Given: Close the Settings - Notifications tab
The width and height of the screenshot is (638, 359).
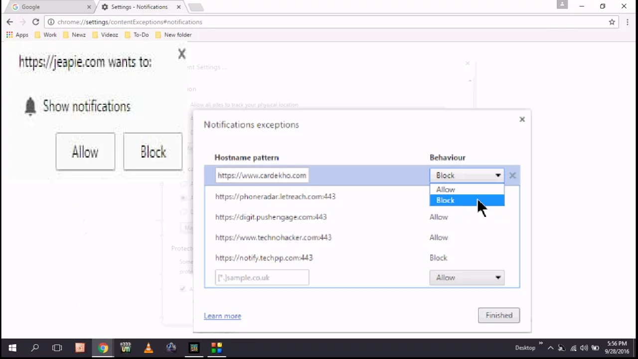Looking at the screenshot, I should (178, 7).
